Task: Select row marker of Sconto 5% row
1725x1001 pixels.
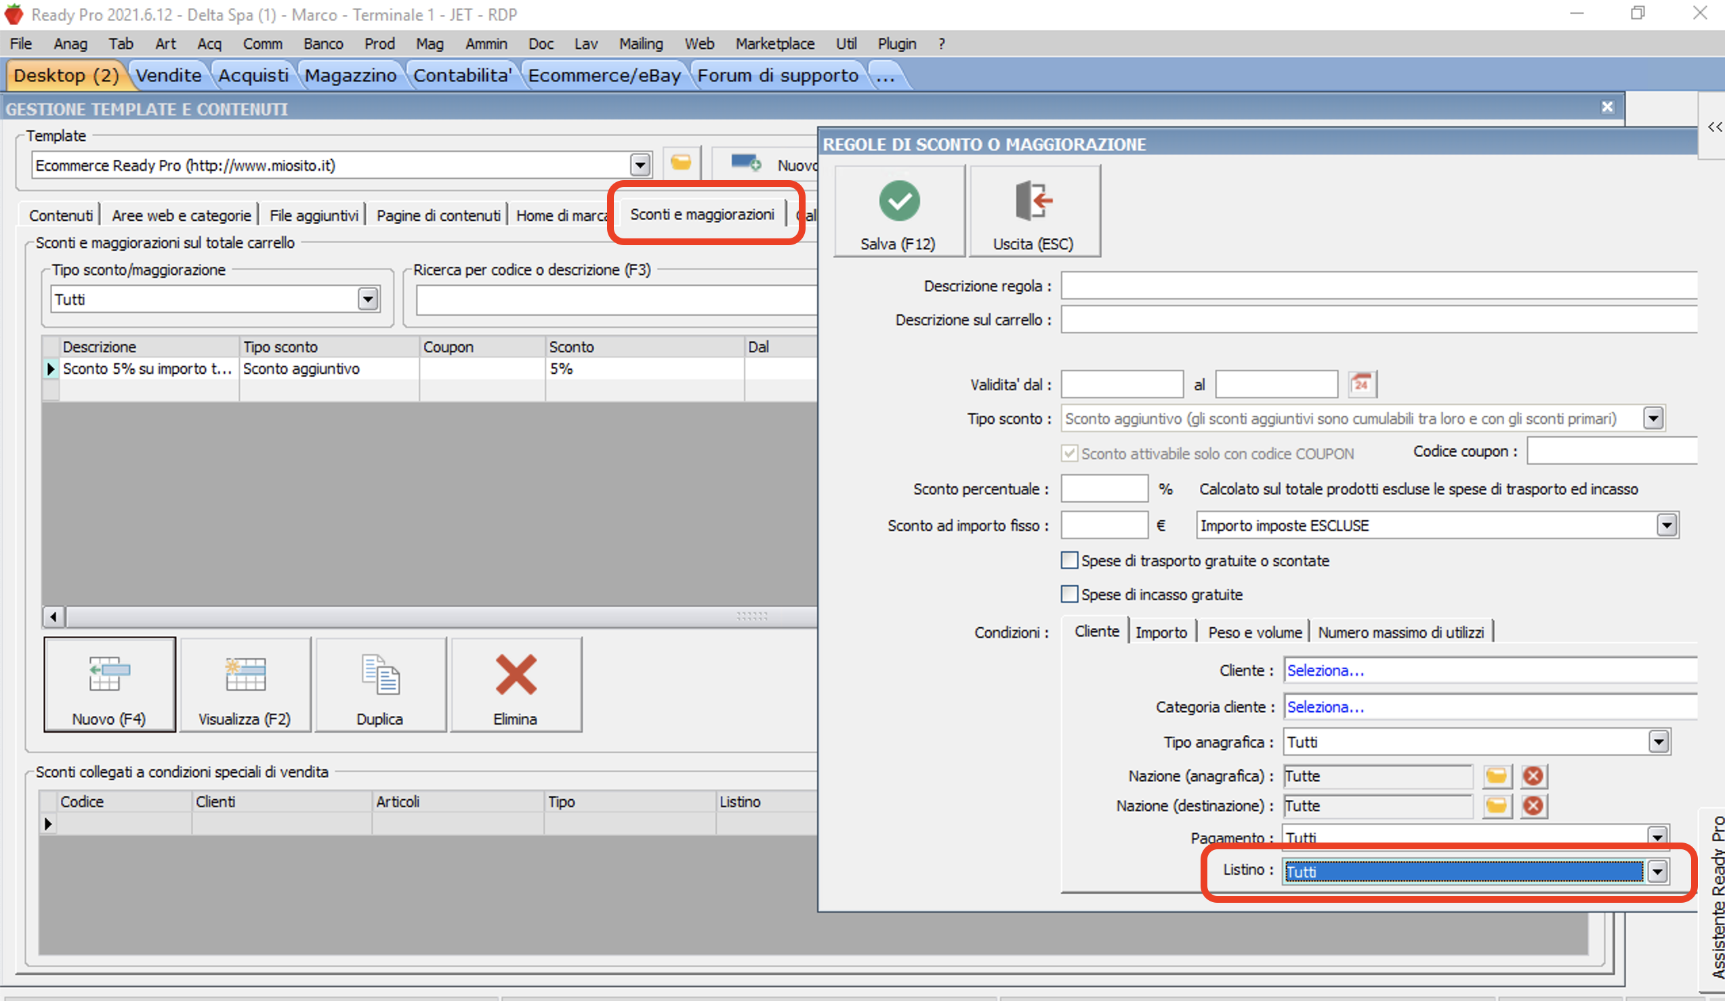Action: [x=51, y=369]
